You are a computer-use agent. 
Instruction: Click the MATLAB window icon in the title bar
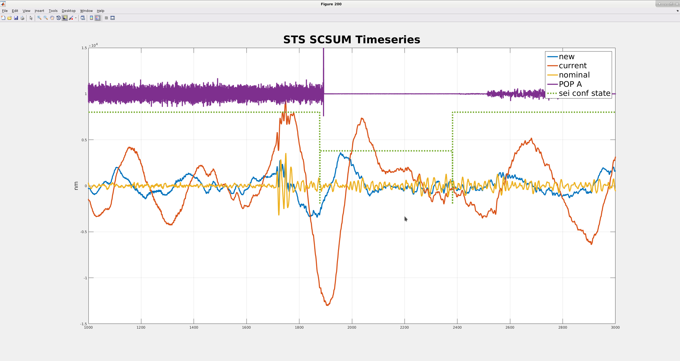(3, 4)
